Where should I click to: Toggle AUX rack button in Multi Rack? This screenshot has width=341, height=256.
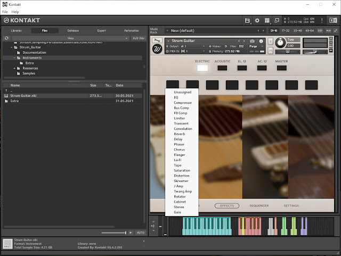[328, 31]
